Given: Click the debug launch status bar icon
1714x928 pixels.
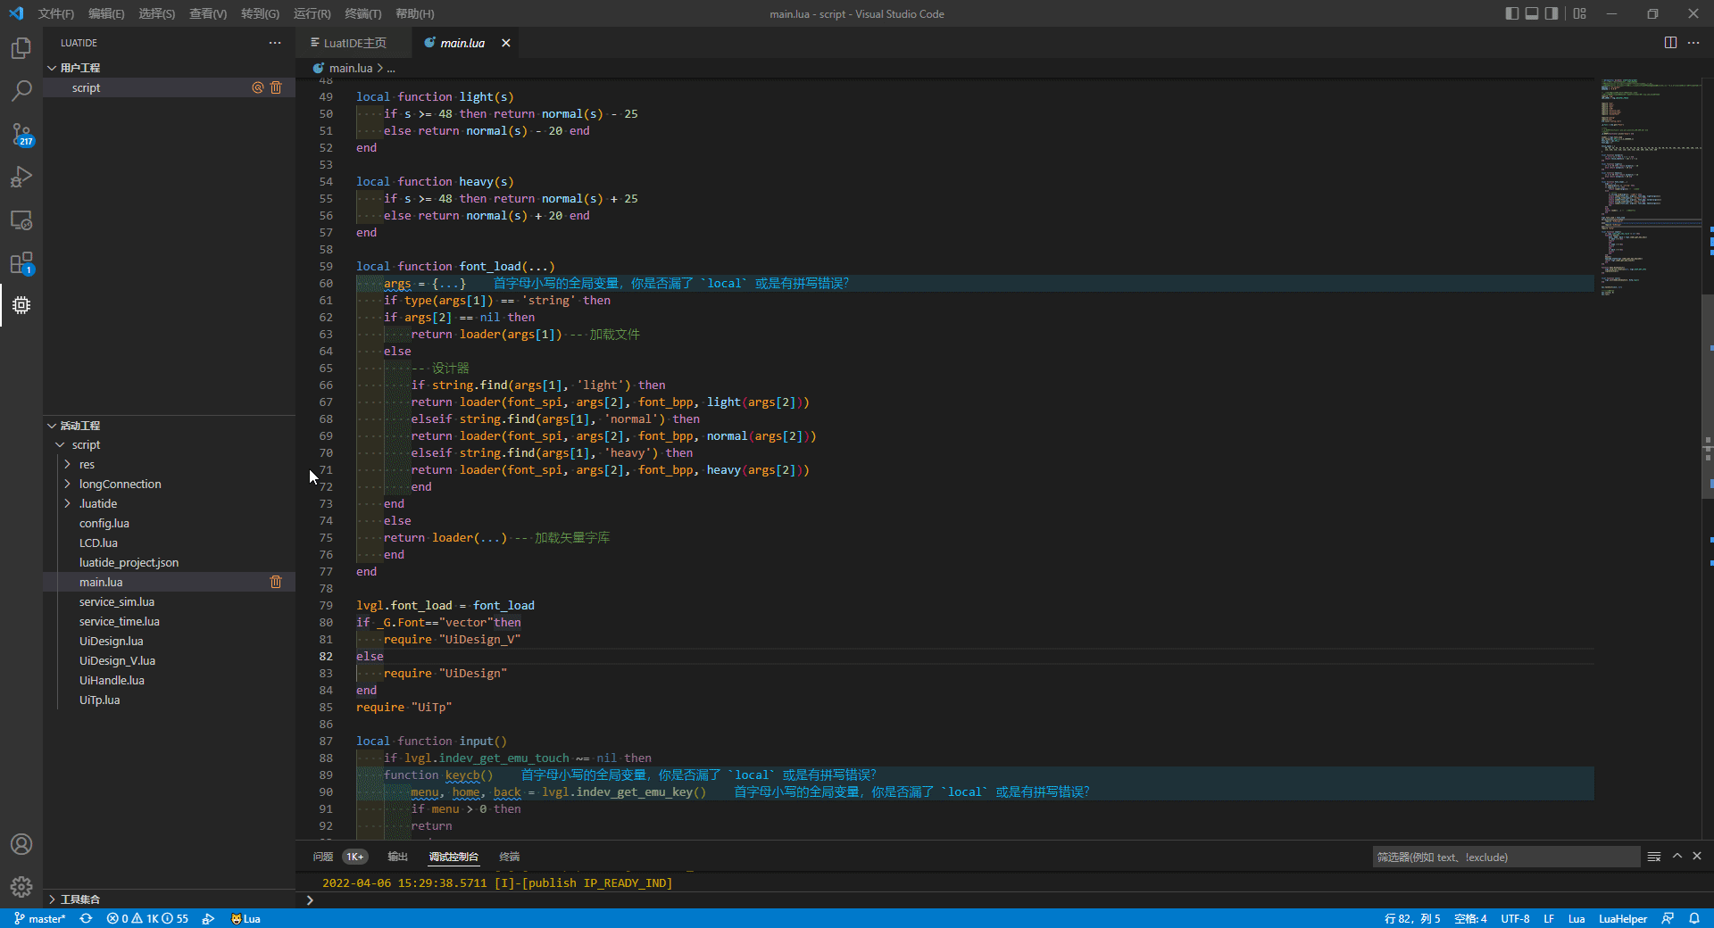Looking at the screenshot, I should click(x=208, y=918).
